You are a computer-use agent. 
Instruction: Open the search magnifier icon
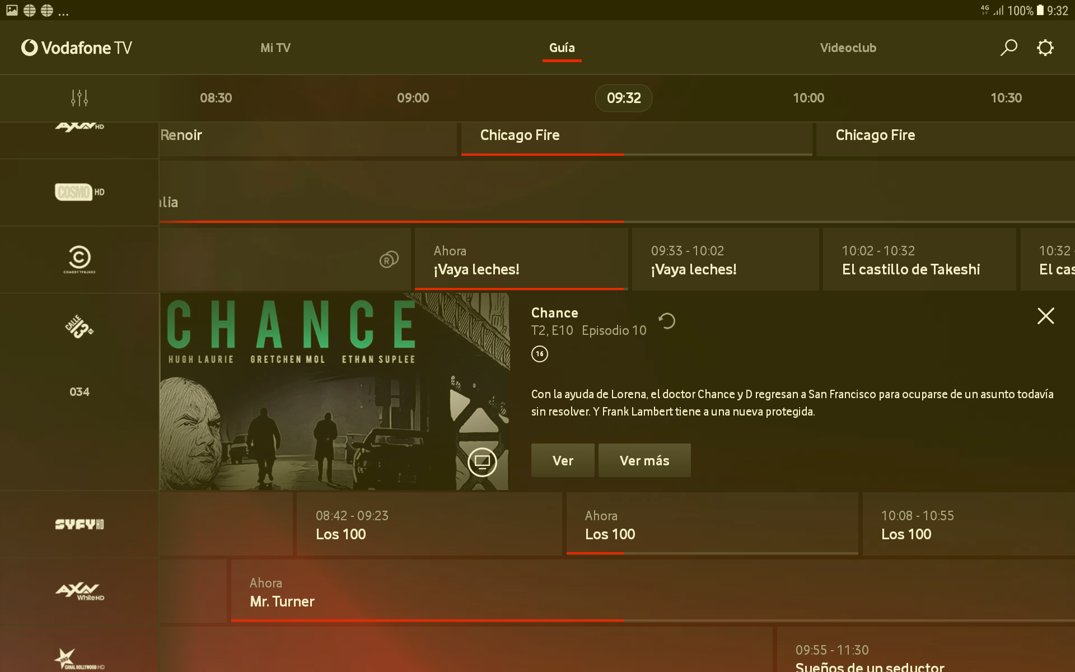click(x=1008, y=48)
